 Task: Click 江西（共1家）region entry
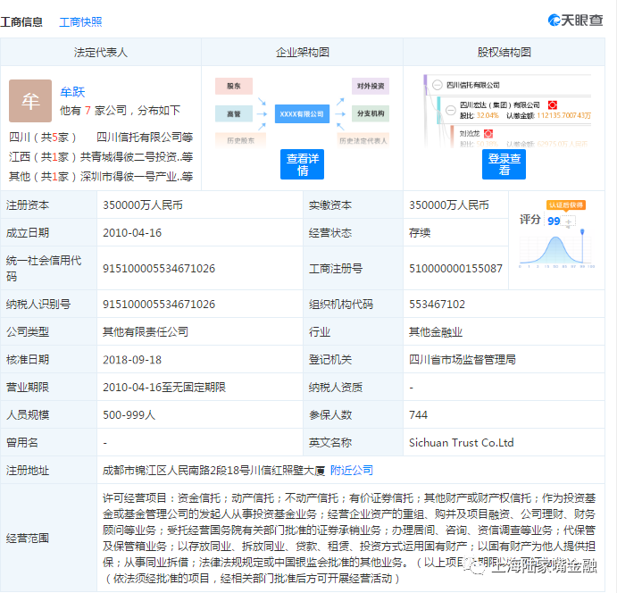tap(43, 157)
